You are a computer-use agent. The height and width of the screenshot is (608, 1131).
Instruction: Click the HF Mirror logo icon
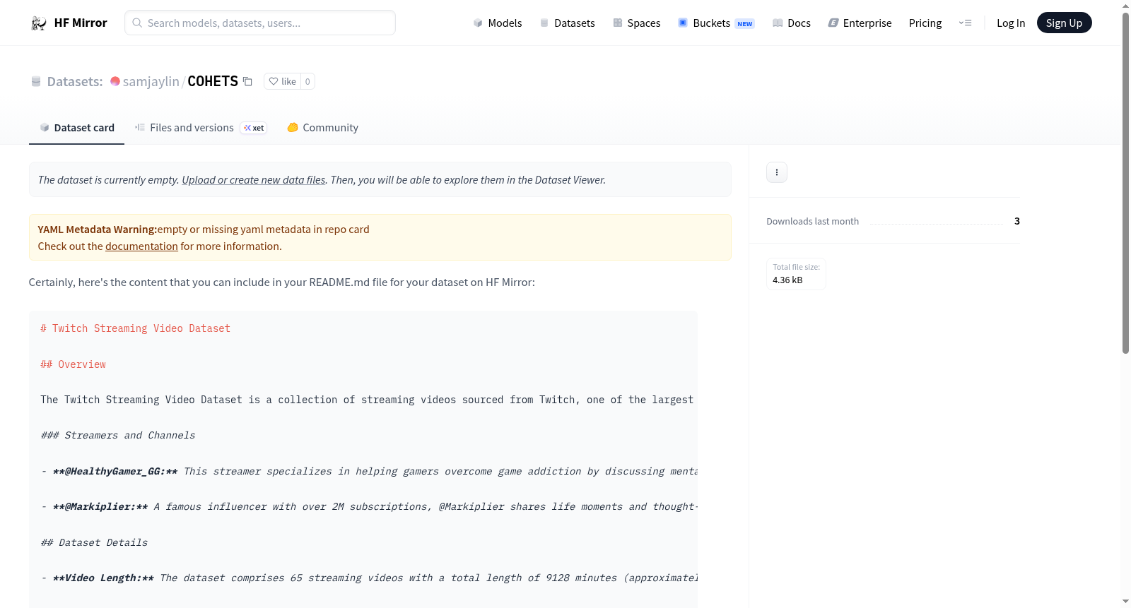pyautogui.click(x=38, y=23)
